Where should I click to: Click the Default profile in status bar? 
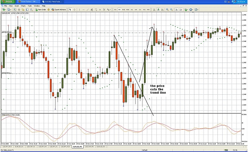click(144, 150)
